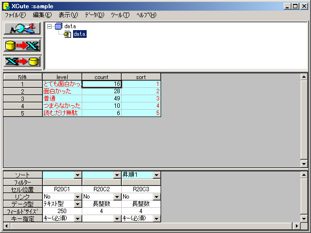
Task: Select row header 3
Action: point(22,99)
